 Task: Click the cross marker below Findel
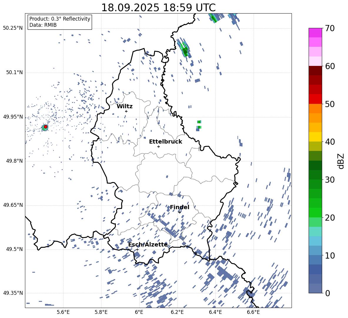(179, 212)
